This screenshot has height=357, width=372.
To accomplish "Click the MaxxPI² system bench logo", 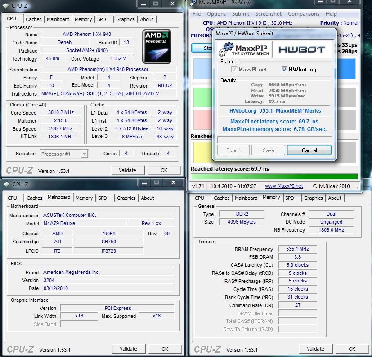I will coord(244,49).
